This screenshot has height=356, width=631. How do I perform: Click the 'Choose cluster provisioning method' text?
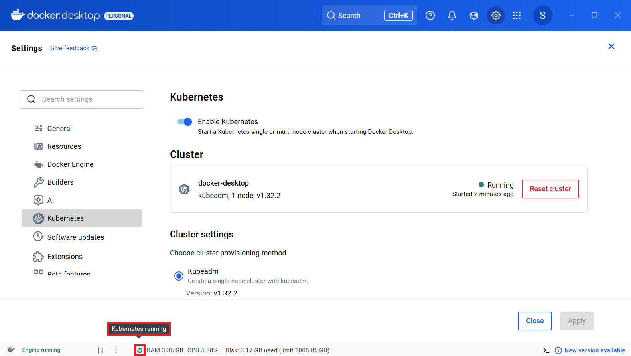click(x=228, y=253)
